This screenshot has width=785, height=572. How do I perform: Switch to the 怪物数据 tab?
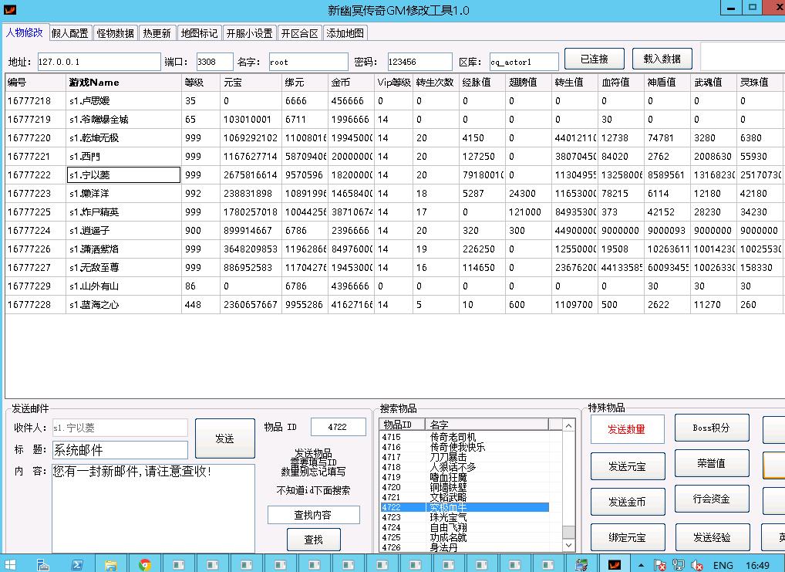115,33
